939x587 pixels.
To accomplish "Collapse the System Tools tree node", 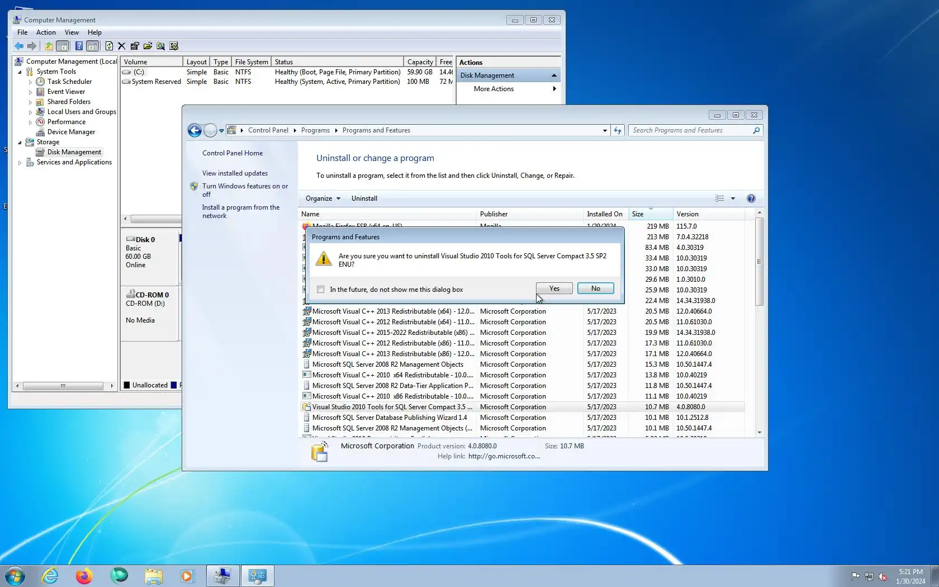I will click(x=20, y=72).
